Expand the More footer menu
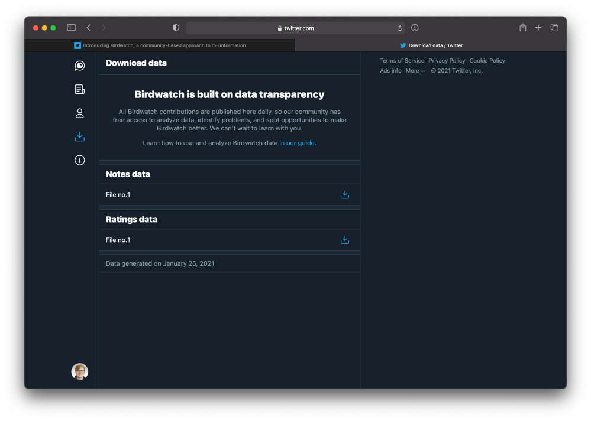Viewport: 591px width, 421px height. [x=415, y=71]
